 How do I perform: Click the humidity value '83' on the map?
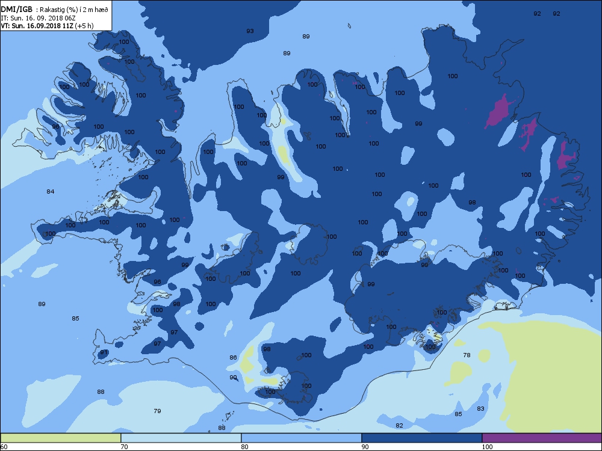[480, 408]
